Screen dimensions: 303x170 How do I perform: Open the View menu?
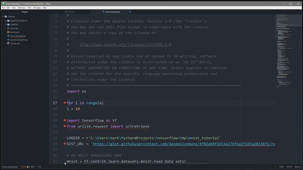pos(14,8)
